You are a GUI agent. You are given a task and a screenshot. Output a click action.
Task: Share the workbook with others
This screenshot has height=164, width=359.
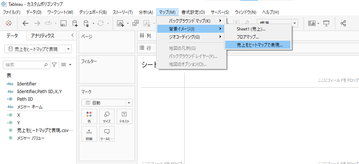click(343, 23)
